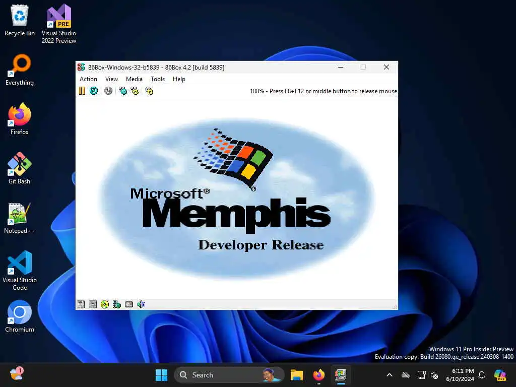Select the Notepad++ desktop shortcut
The width and height of the screenshot is (516, 387).
click(x=20, y=218)
